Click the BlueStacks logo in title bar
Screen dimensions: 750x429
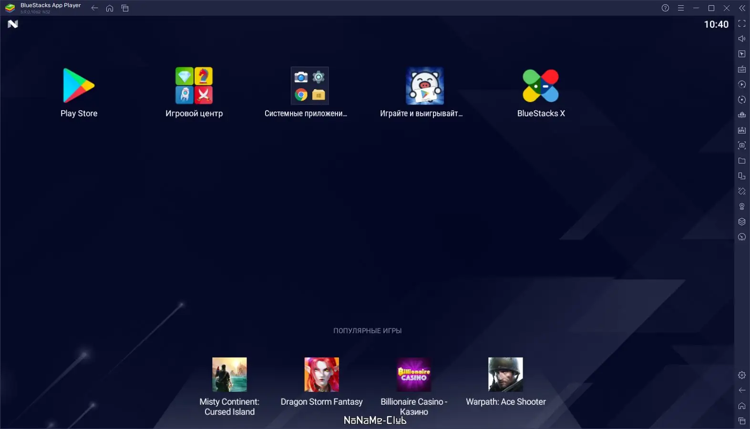point(10,8)
